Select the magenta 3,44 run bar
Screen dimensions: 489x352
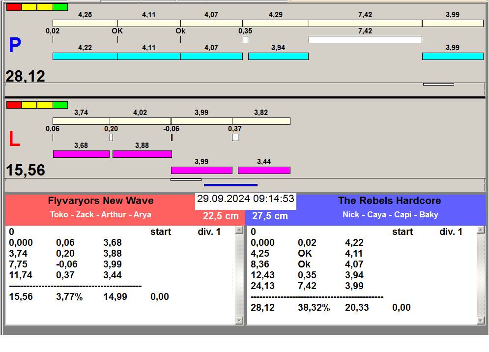[264, 170]
